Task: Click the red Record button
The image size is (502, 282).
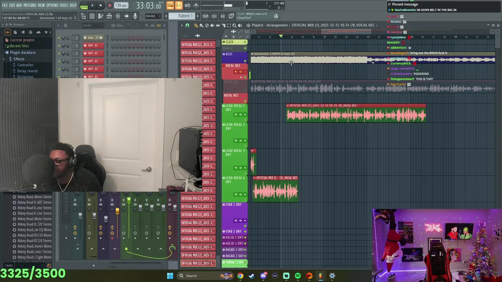Action: click(x=109, y=5)
